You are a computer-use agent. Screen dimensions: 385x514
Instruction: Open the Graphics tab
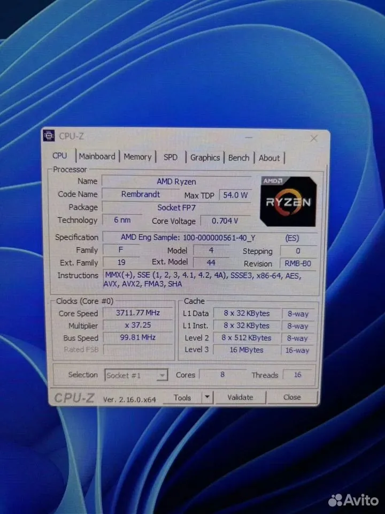205,157
